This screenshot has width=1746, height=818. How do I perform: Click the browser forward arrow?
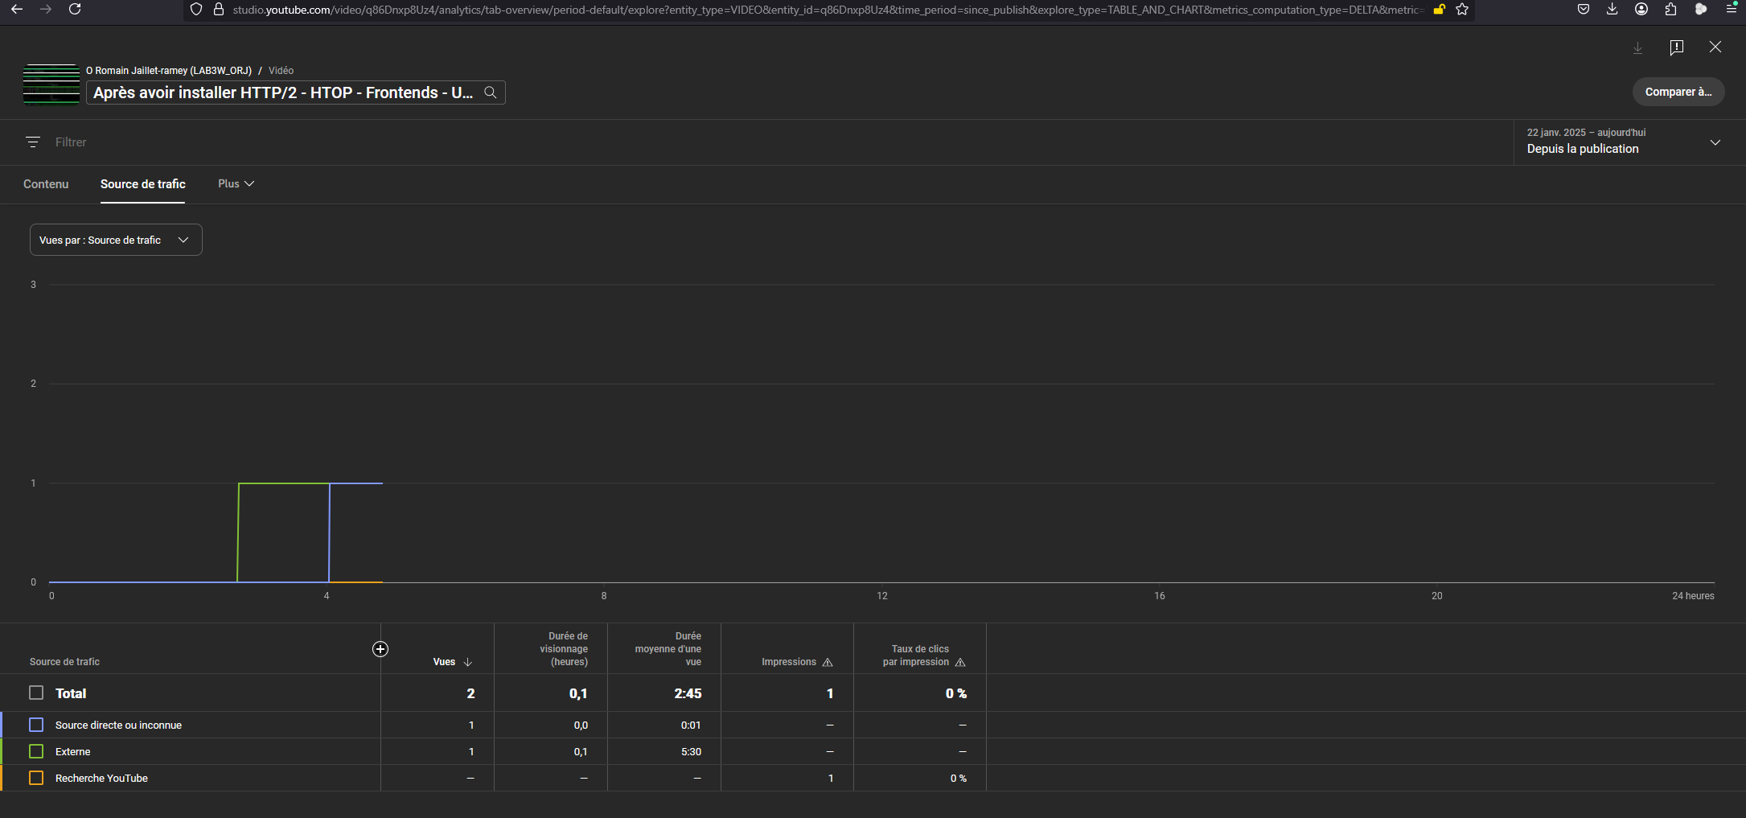point(46,9)
